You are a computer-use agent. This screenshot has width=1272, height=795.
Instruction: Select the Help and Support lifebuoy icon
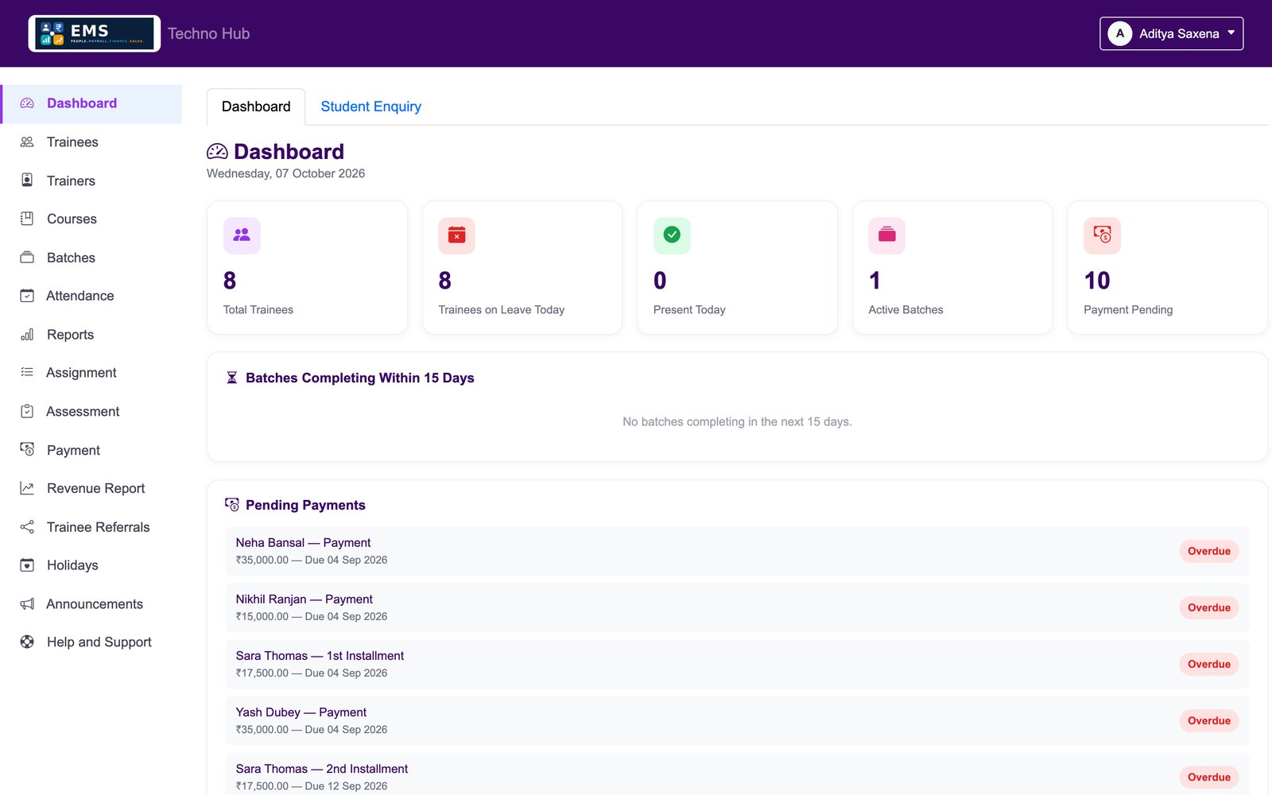27,642
